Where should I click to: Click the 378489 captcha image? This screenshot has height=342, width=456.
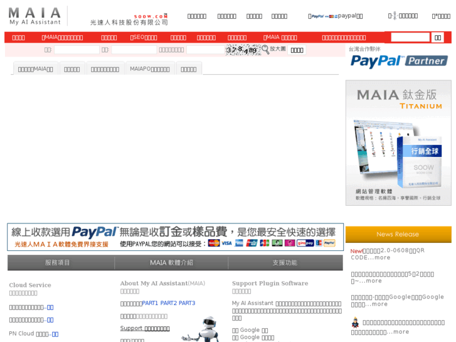point(243,50)
